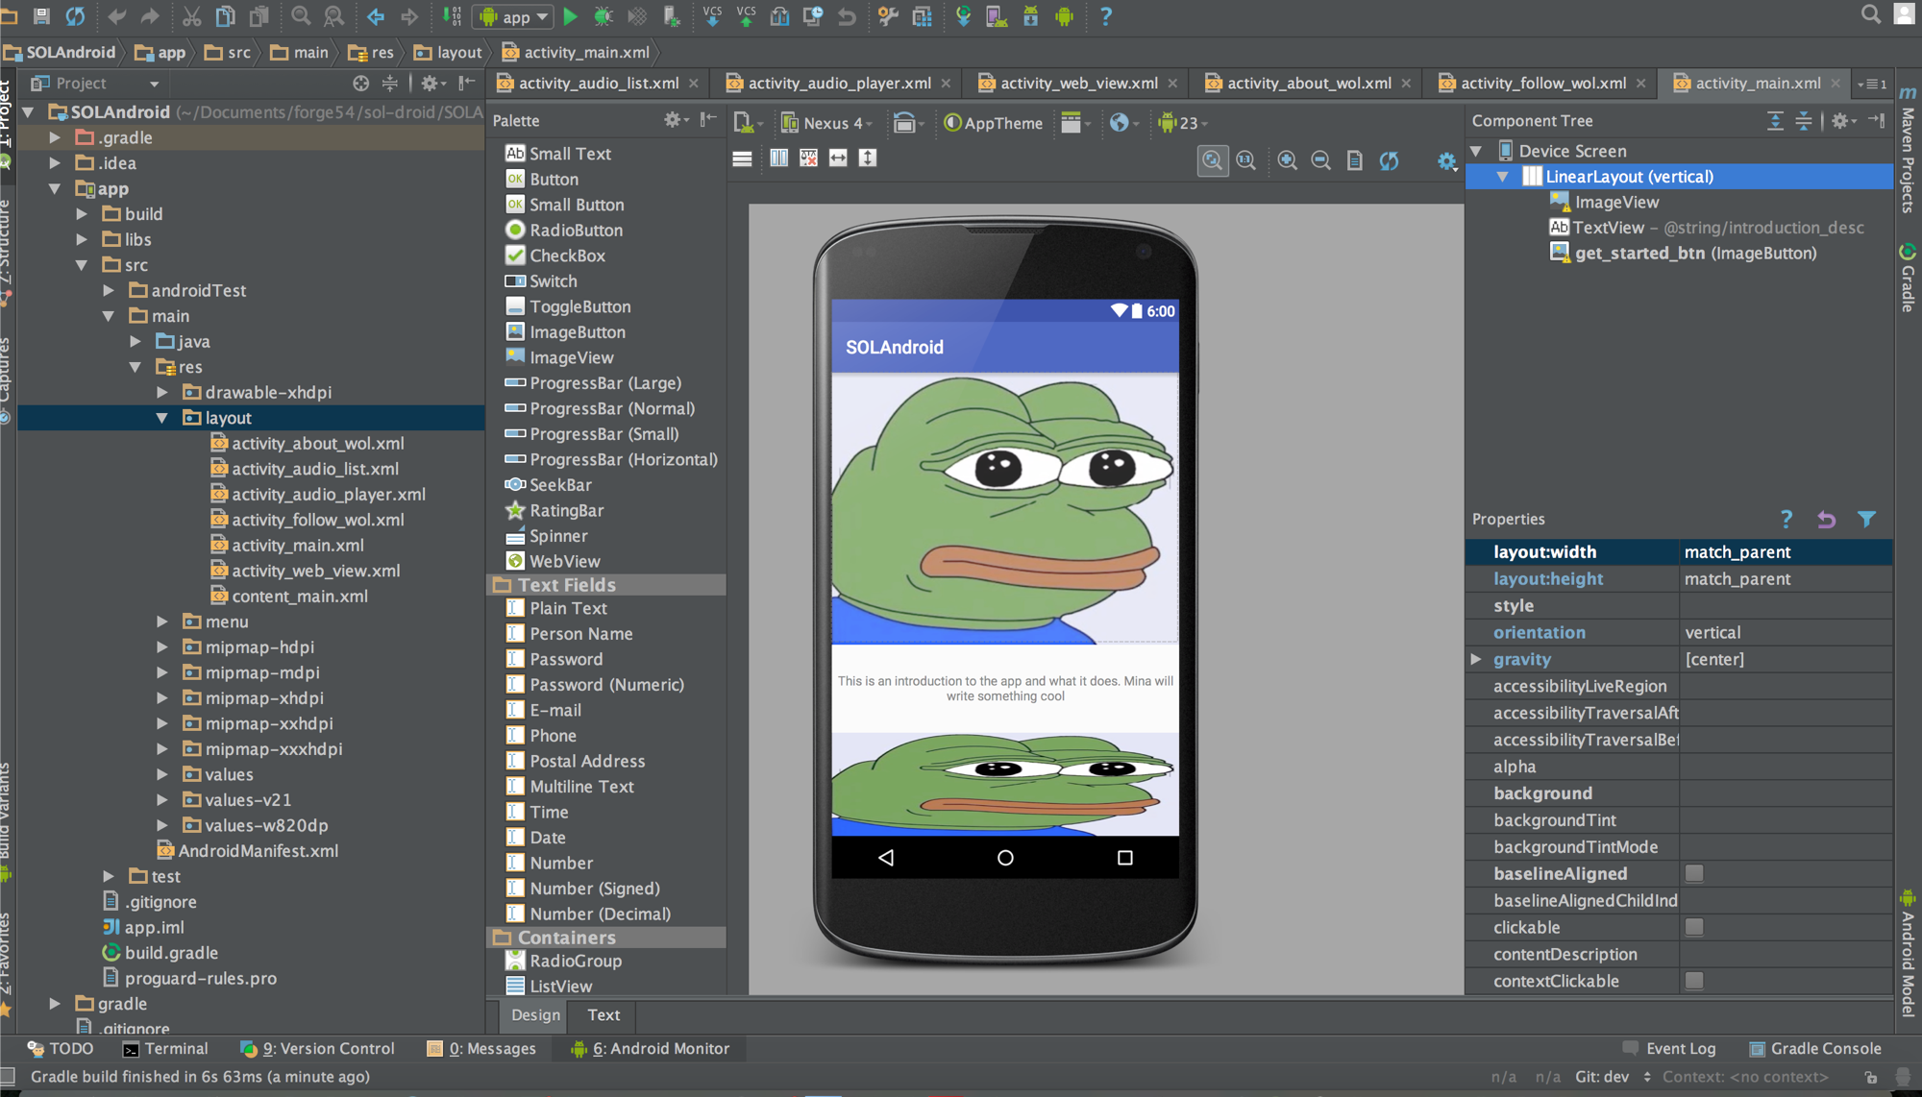Run the app with the green play icon

[x=570, y=16]
